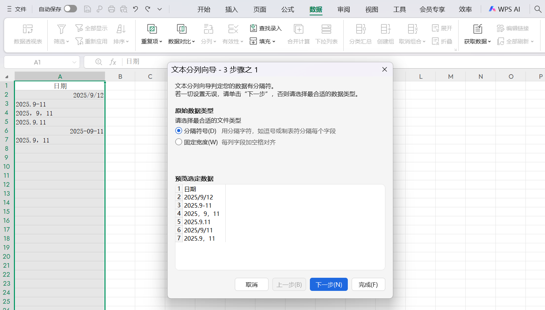Screen dimensions: 545x310
Task: Open the 合并计算 (Consolidate) tool
Action: pyautogui.click(x=298, y=35)
